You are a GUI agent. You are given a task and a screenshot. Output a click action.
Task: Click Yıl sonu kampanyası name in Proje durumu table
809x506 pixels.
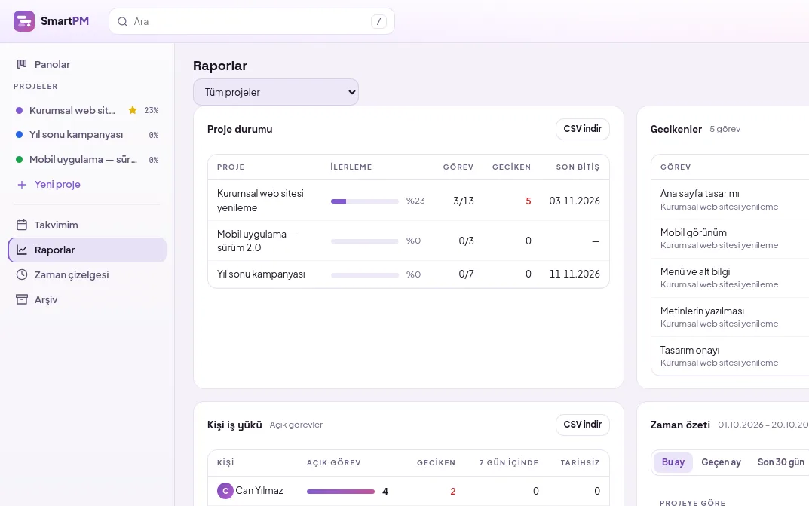(x=261, y=274)
